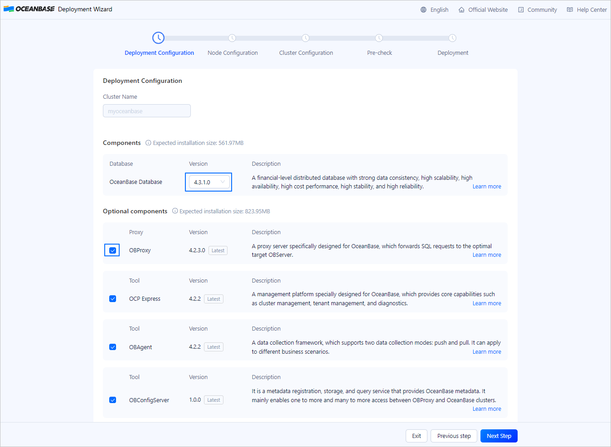Select the Node Configuration step
Screen dimensions: 611x447
pyautogui.click(x=232, y=53)
